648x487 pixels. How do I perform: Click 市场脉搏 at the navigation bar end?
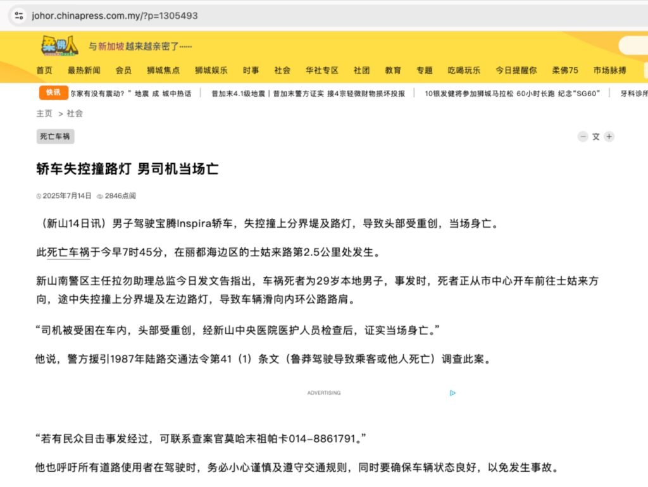pos(609,71)
